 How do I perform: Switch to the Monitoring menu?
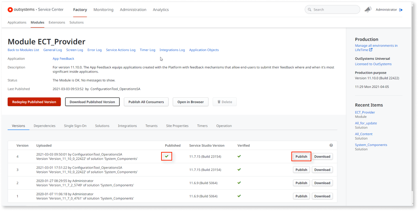tap(103, 10)
